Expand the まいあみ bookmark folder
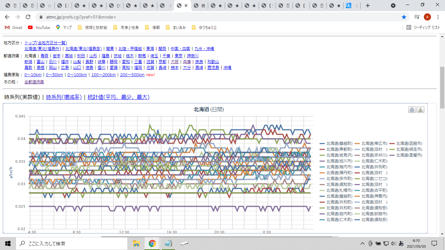The width and height of the screenshot is (445, 250). (176, 28)
